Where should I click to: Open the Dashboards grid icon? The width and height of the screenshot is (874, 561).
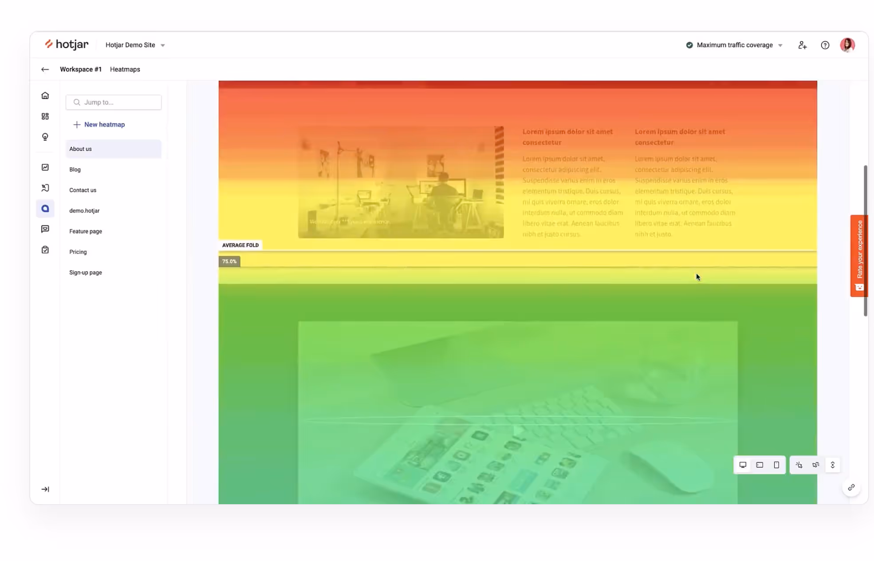coord(45,116)
